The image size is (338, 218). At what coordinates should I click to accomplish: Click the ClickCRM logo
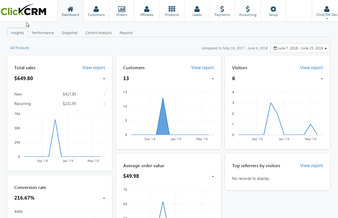(x=23, y=10)
